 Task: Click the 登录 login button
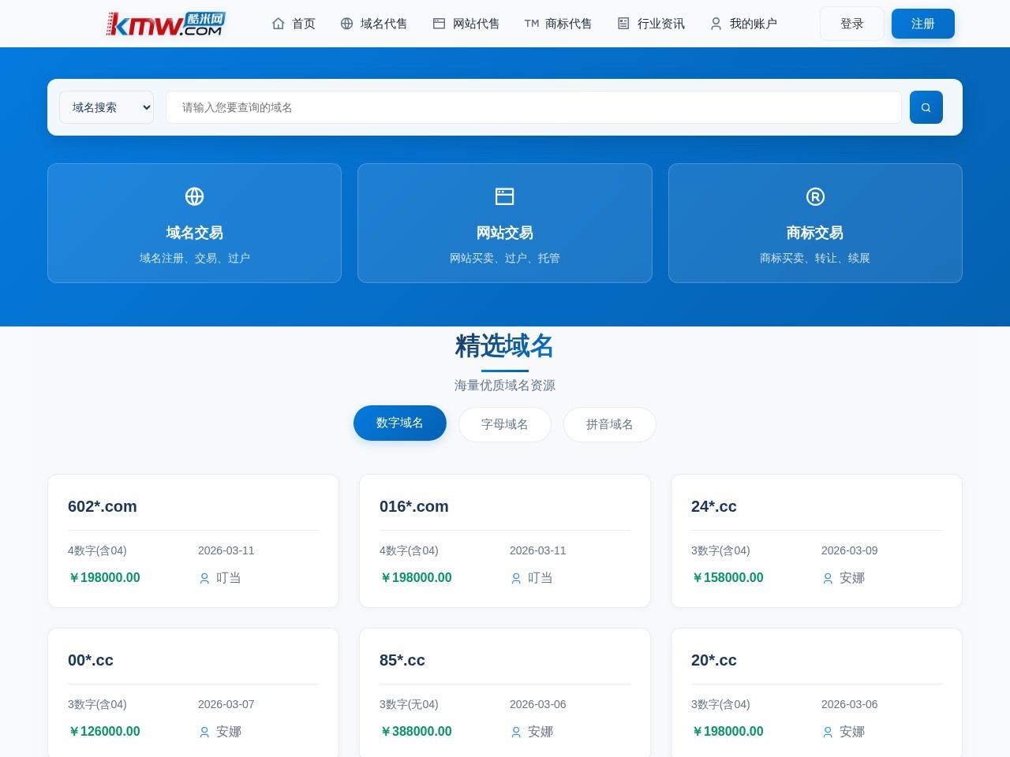tap(852, 24)
